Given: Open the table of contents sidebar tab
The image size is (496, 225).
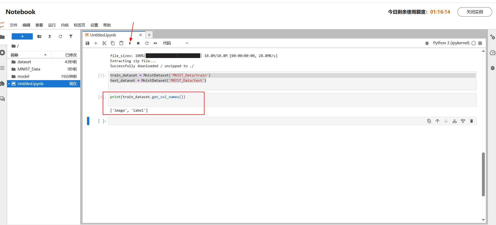Looking at the screenshot, I should point(2,68).
